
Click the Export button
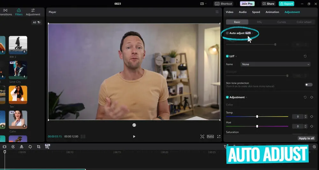click(286, 4)
